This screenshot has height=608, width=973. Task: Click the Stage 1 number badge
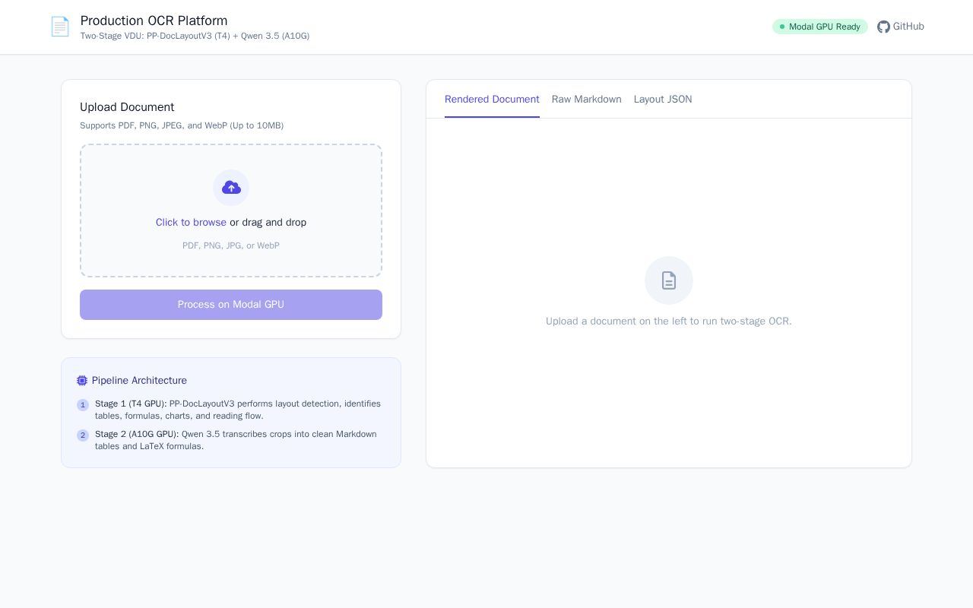point(83,405)
